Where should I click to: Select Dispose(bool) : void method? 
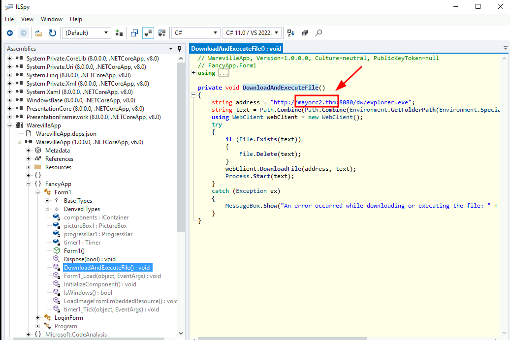pyautogui.click(x=90, y=259)
